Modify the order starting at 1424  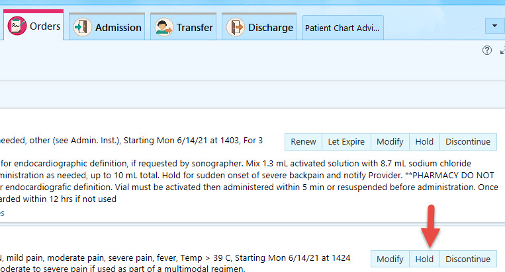tap(390, 259)
